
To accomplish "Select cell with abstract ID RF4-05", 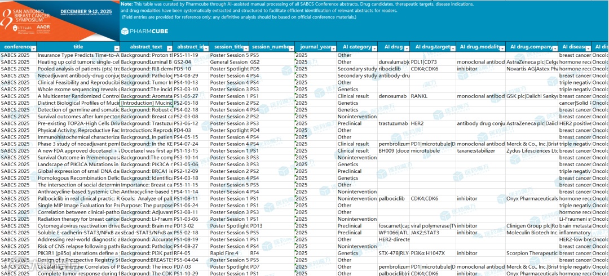I will pyautogui.click(x=191, y=253).
